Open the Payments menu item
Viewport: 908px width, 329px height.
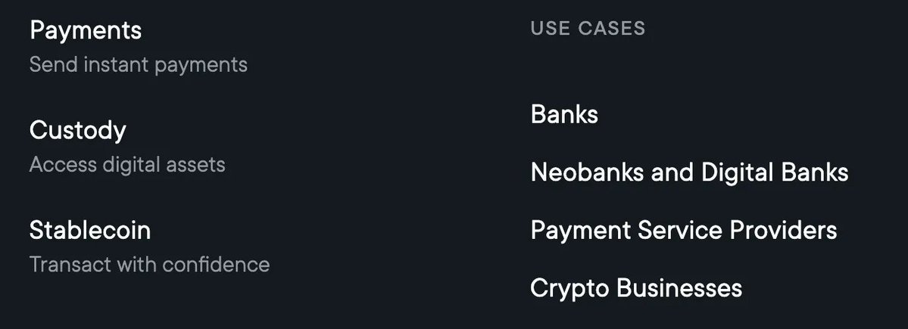[86, 31]
